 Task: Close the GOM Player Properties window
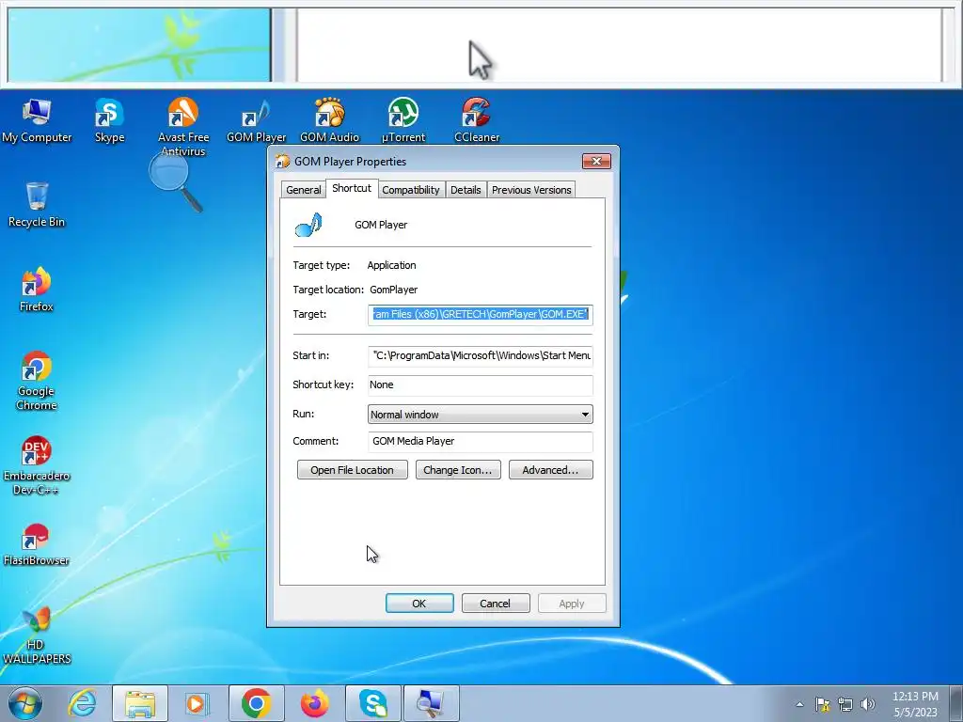click(596, 162)
